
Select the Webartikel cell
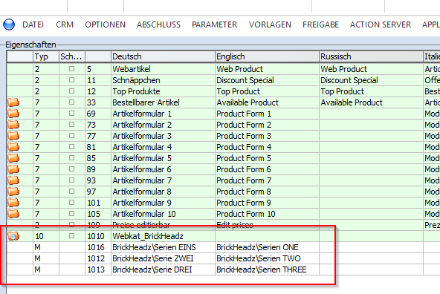[x=163, y=69]
